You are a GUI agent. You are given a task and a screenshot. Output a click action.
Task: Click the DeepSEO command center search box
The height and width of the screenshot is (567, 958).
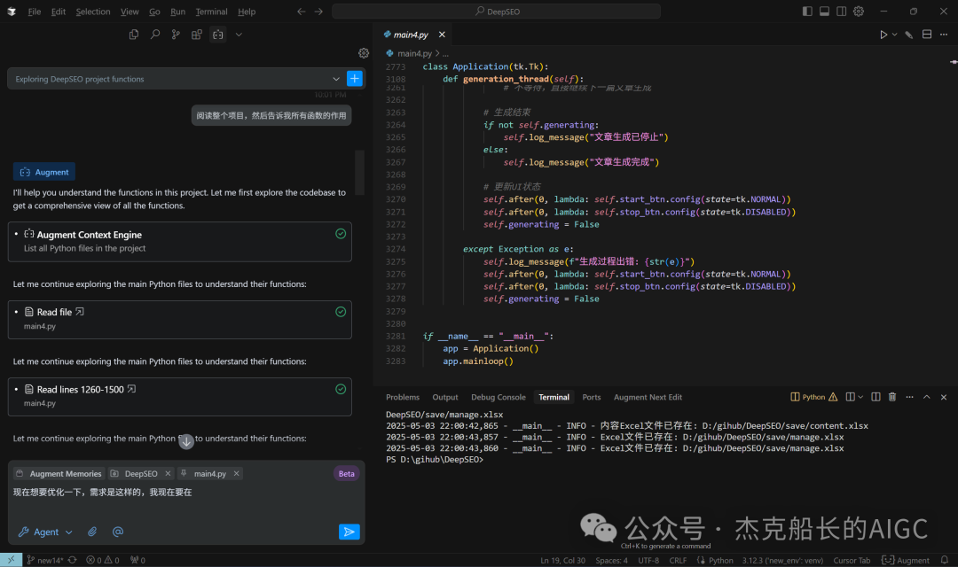point(496,11)
